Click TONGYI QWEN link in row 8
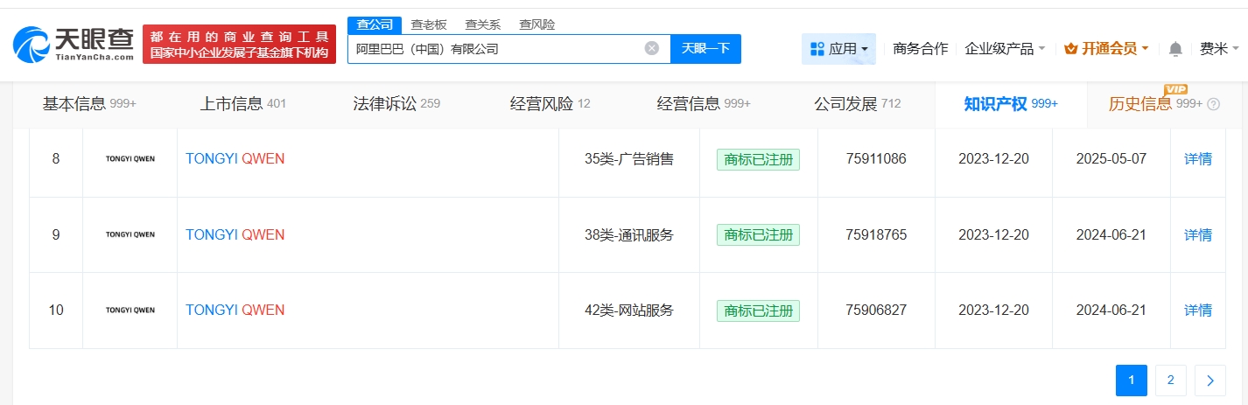Viewport: 1248px width, 405px height. coord(235,159)
